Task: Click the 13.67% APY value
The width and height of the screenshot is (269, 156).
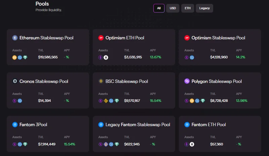Action: coord(156,57)
